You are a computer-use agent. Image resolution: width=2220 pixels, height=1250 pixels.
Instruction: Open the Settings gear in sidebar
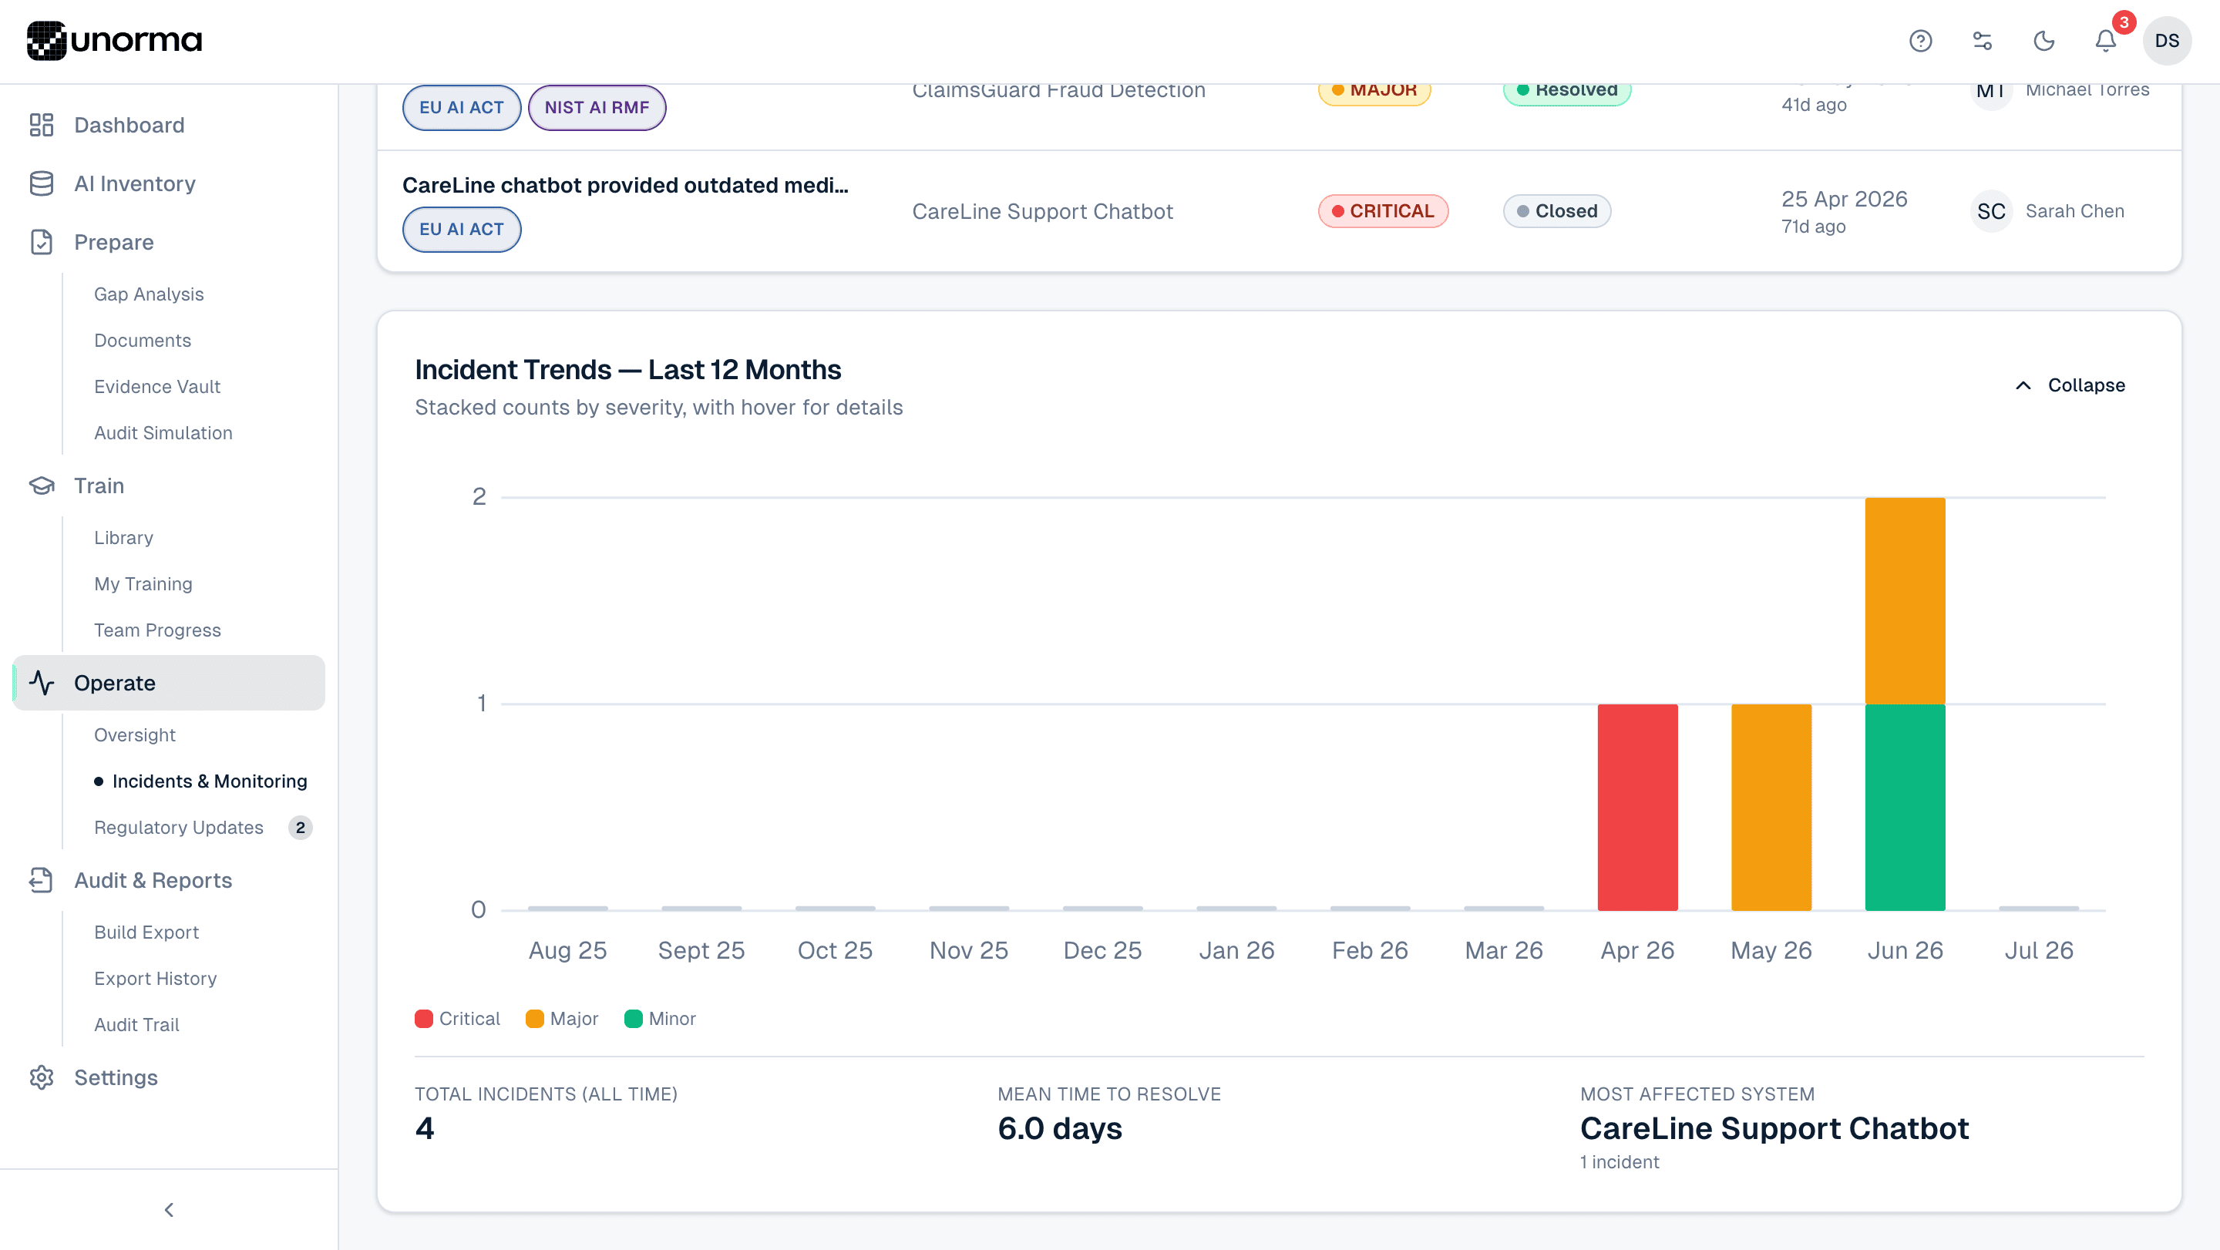(42, 1077)
